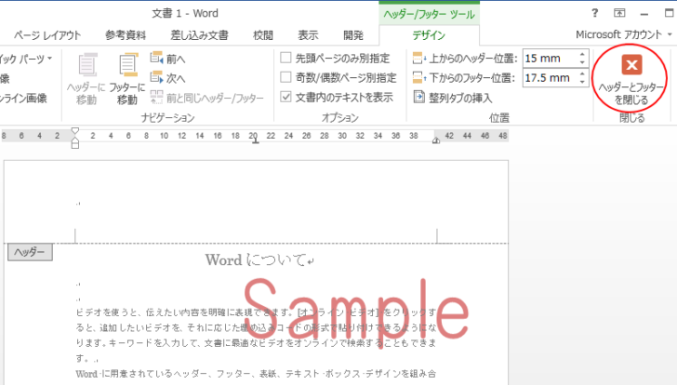
Task: Click header position field showing 15 mm
Action: click(550, 59)
